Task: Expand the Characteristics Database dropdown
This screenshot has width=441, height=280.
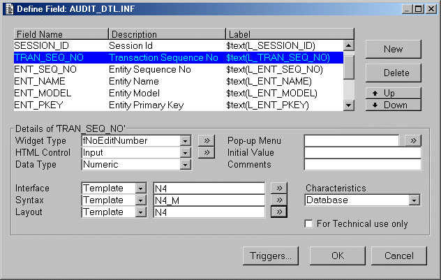Action: coord(414,200)
